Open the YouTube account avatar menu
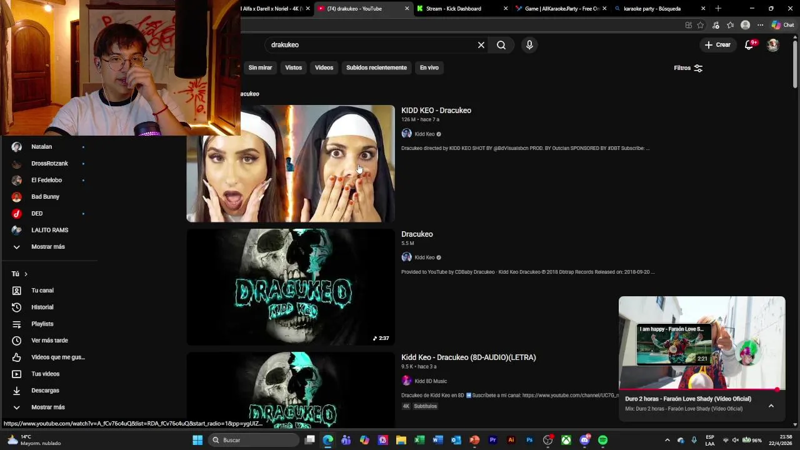 [x=773, y=45]
